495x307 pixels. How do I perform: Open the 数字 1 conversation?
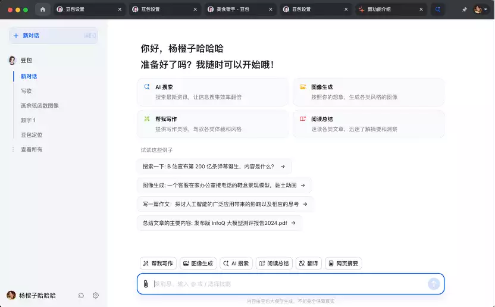pos(28,120)
